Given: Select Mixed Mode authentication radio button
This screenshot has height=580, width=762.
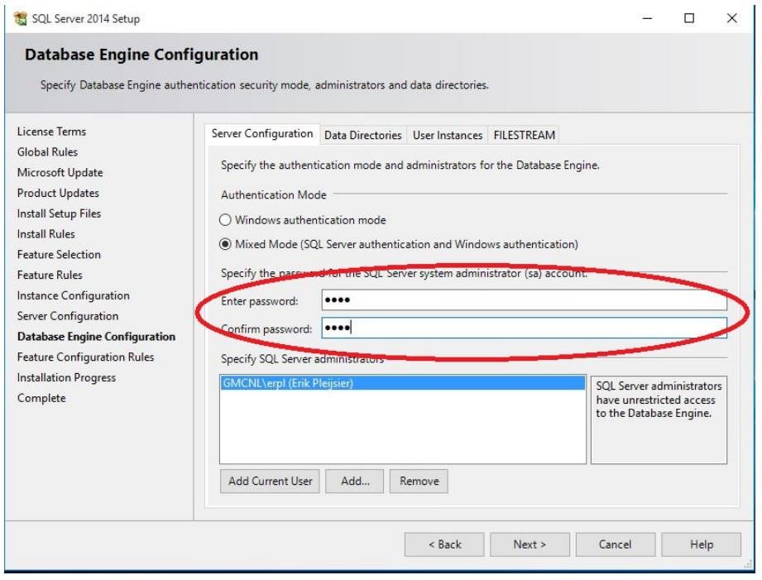Looking at the screenshot, I should [x=225, y=244].
